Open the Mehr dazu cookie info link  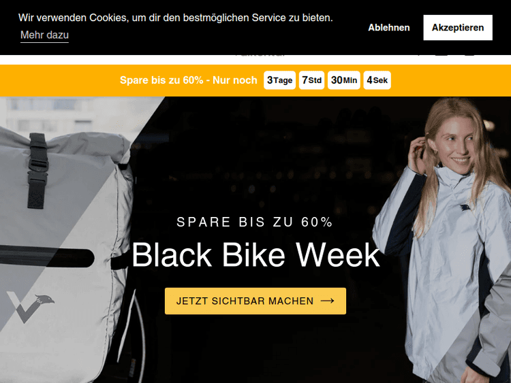pyautogui.click(x=45, y=35)
